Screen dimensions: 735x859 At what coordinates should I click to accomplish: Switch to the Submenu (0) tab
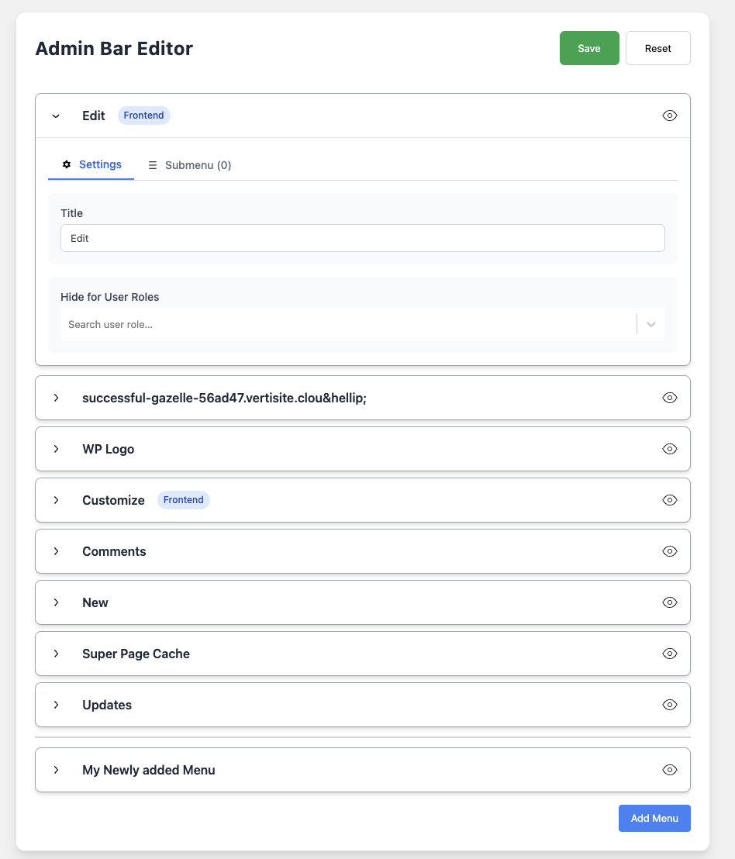pos(197,165)
